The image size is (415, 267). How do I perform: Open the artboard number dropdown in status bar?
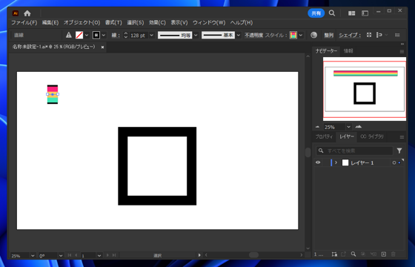coord(99,256)
